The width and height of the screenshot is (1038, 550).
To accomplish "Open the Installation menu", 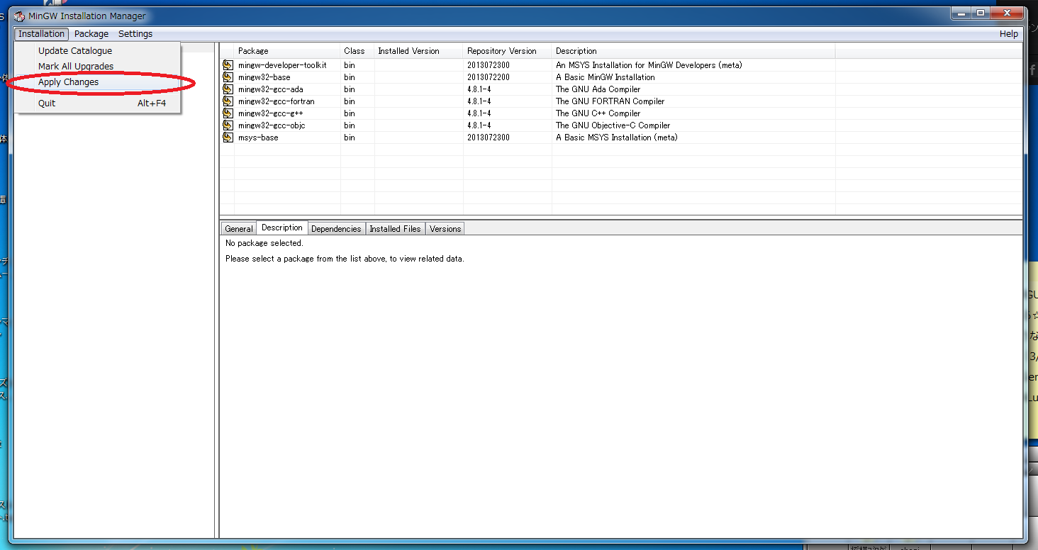I will pos(42,34).
